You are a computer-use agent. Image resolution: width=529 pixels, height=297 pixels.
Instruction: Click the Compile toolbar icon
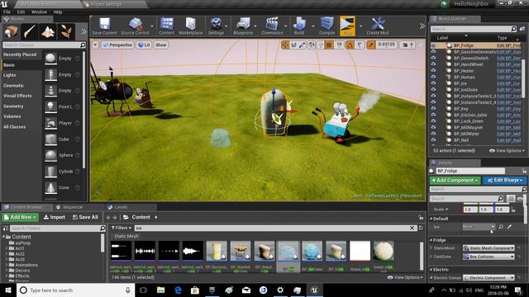[x=327, y=26]
